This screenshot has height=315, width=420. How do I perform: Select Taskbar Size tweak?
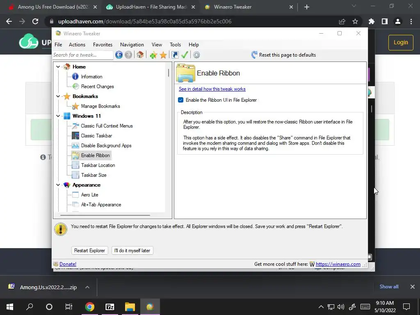94,175
